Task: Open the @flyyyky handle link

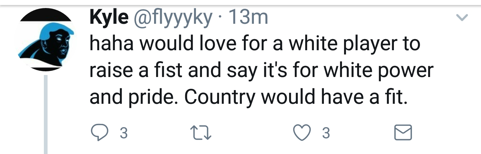Action: point(173,18)
